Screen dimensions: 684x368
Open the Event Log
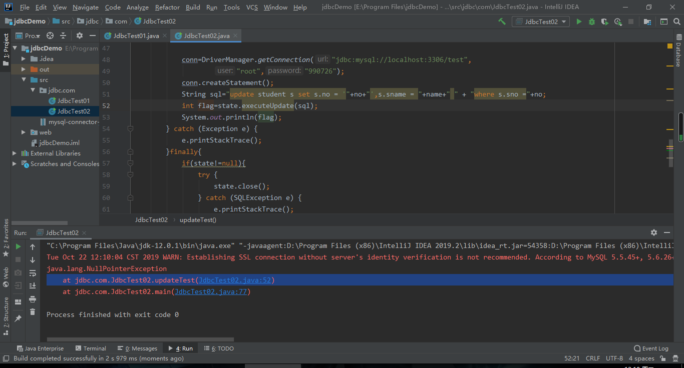651,348
